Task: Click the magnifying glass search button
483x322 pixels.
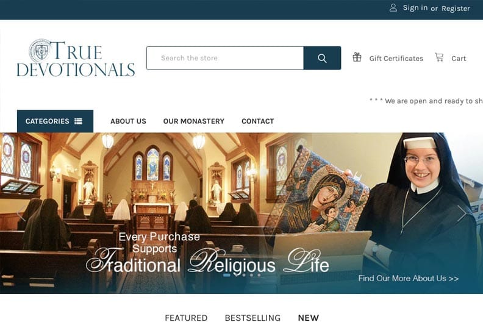Action: [322, 58]
